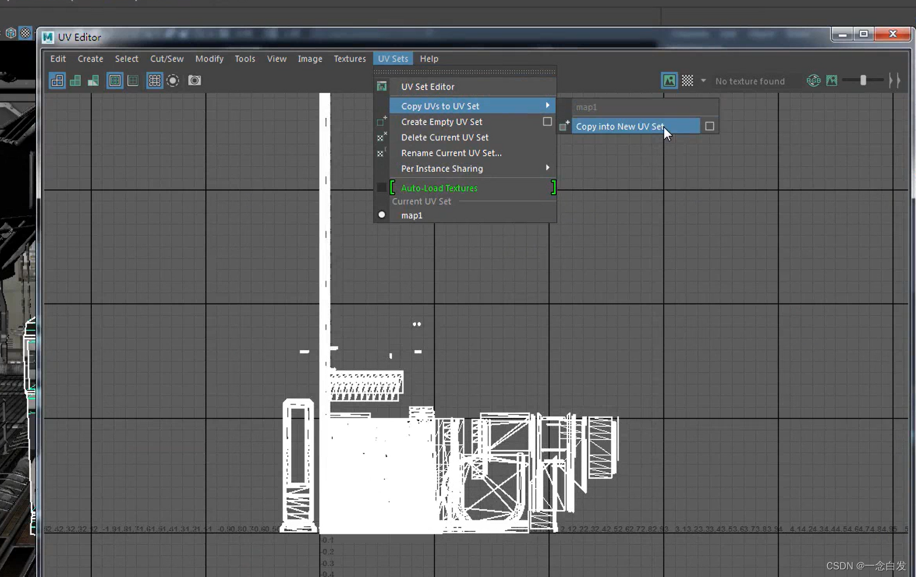Open the texture list dropdown arrow
Viewport: 916px width, 577px height.
pyautogui.click(x=703, y=81)
